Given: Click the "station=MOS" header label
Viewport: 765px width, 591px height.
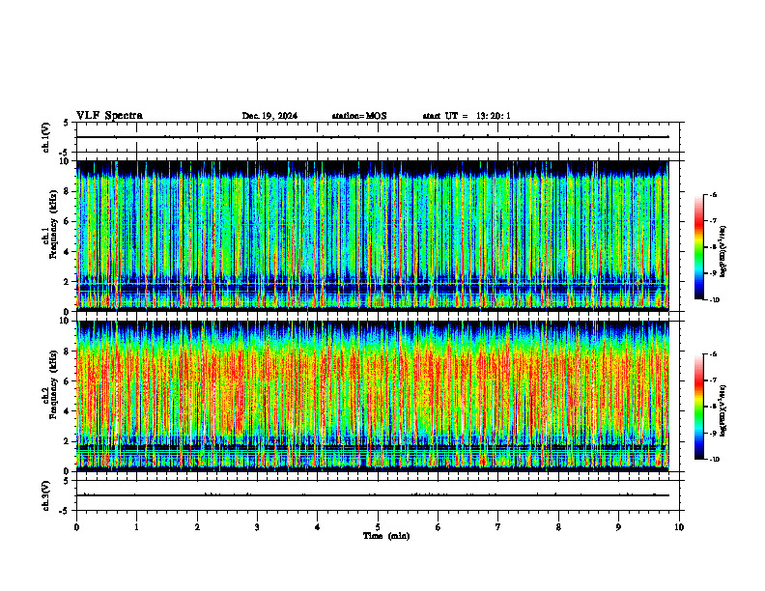Looking at the screenshot, I should (359, 116).
